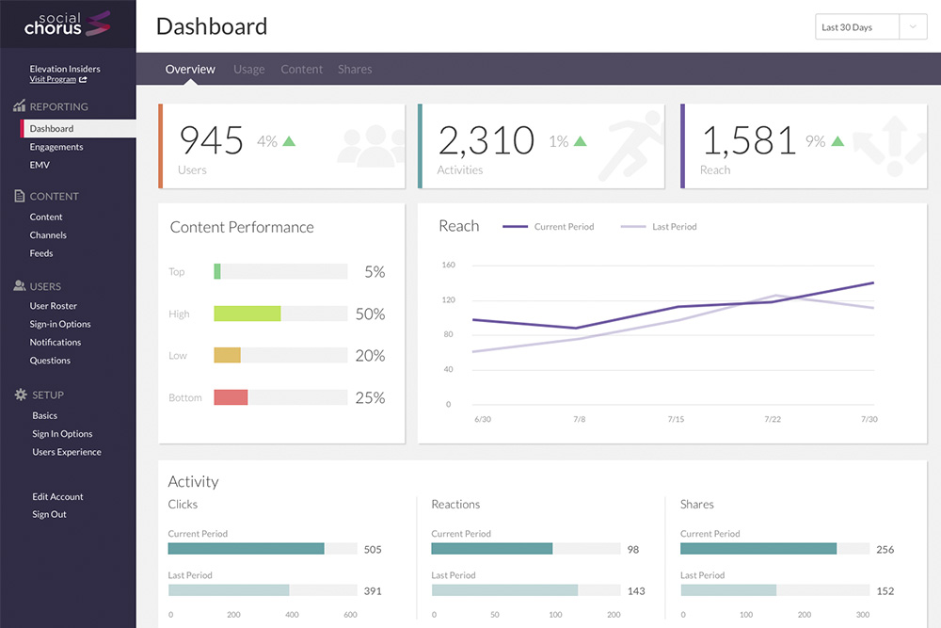941x628 pixels.
Task: Open Basics under SETUP
Action: click(x=45, y=415)
